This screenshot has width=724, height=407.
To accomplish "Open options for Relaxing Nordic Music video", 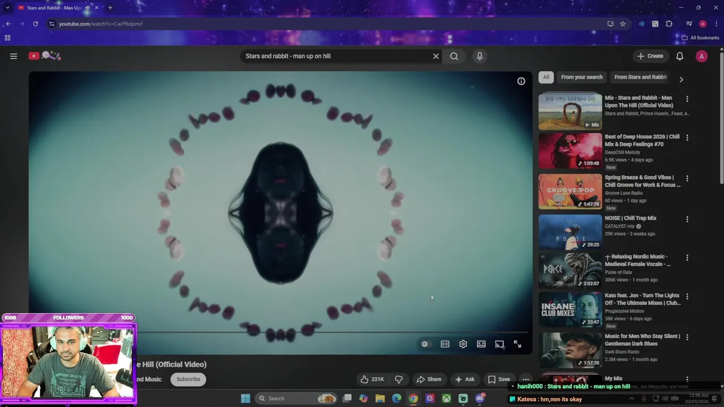I will click(687, 257).
